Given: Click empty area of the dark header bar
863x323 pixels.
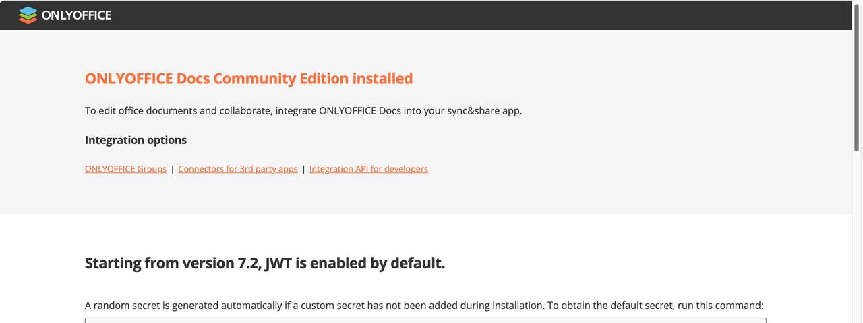Looking at the screenshot, I should point(472,15).
